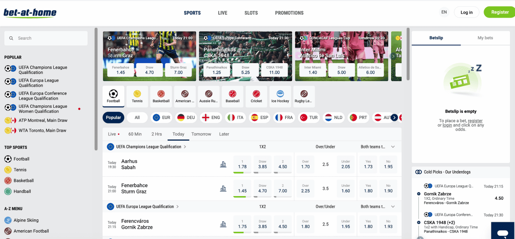The image size is (515, 239).
Task: Filter by EUR region chip
Action: (x=162, y=118)
